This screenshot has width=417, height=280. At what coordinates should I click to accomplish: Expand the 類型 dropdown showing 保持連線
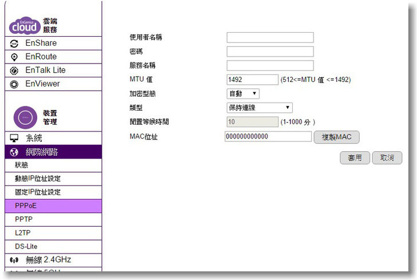[x=259, y=108]
